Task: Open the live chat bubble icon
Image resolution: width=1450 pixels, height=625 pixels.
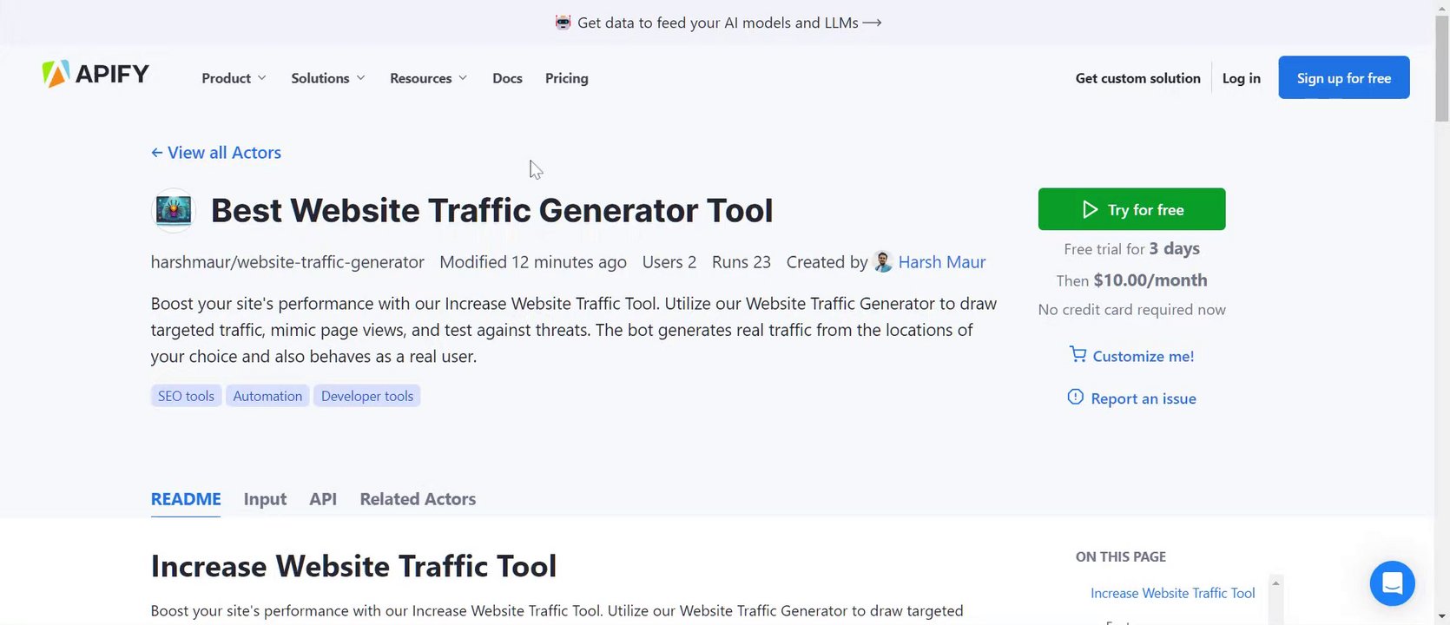Action: pos(1392,583)
